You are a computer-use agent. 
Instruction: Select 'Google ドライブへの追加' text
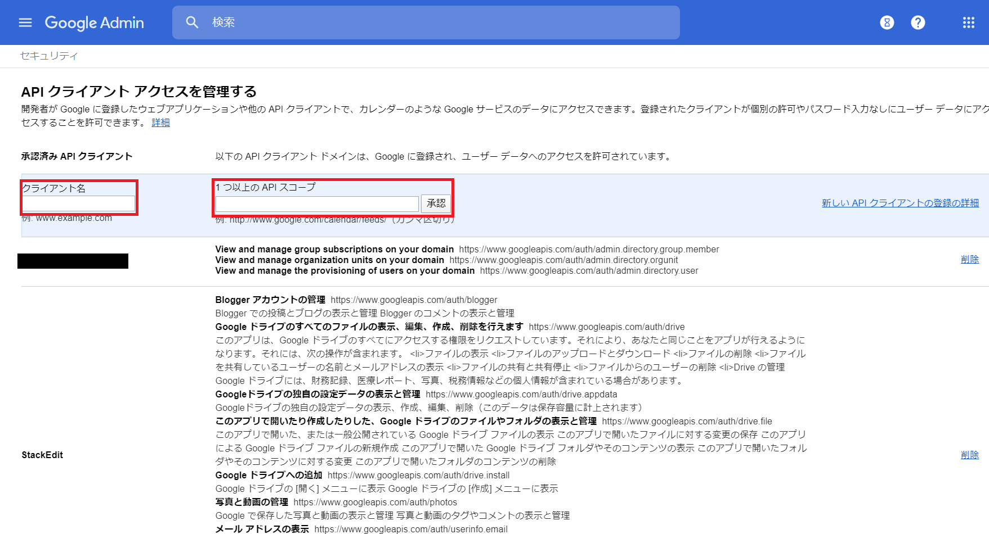[268, 475]
